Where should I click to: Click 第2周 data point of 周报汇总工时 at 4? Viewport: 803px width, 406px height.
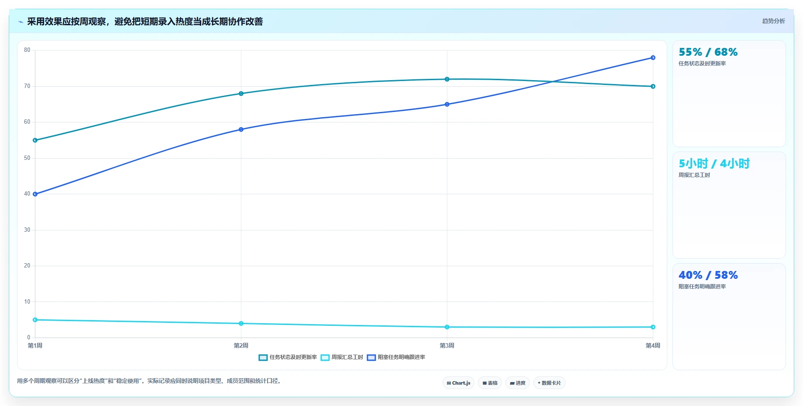pyautogui.click(x=241, y=324)
